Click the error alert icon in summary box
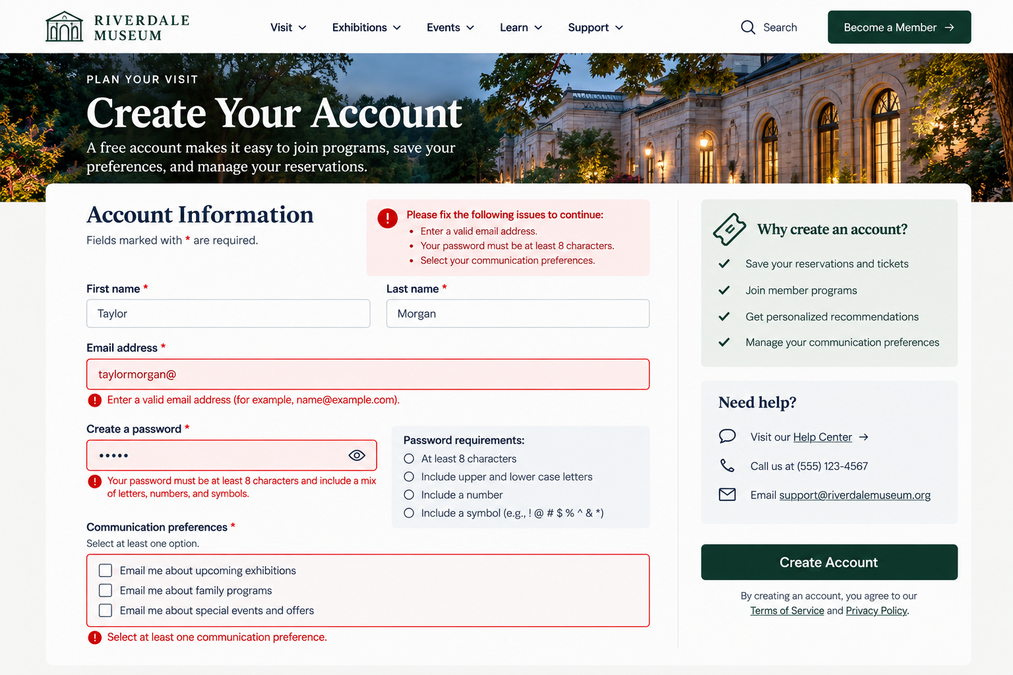 click(387, 218)
